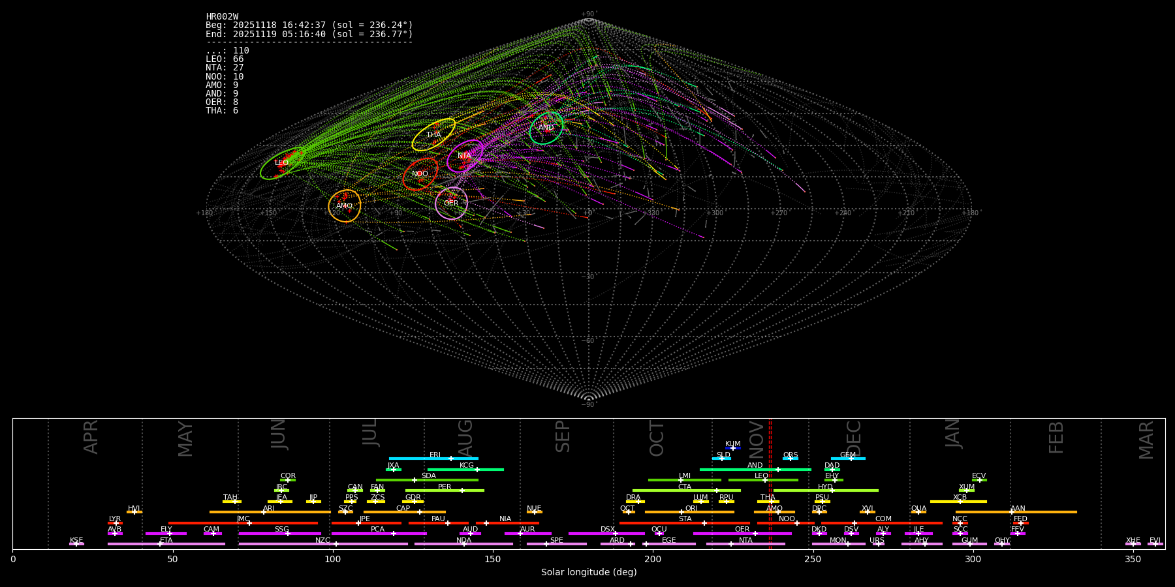The width and height of the screenshot is (1175, 587).
Task: Click the red NIA shower bar
Action: coord(507,522)
